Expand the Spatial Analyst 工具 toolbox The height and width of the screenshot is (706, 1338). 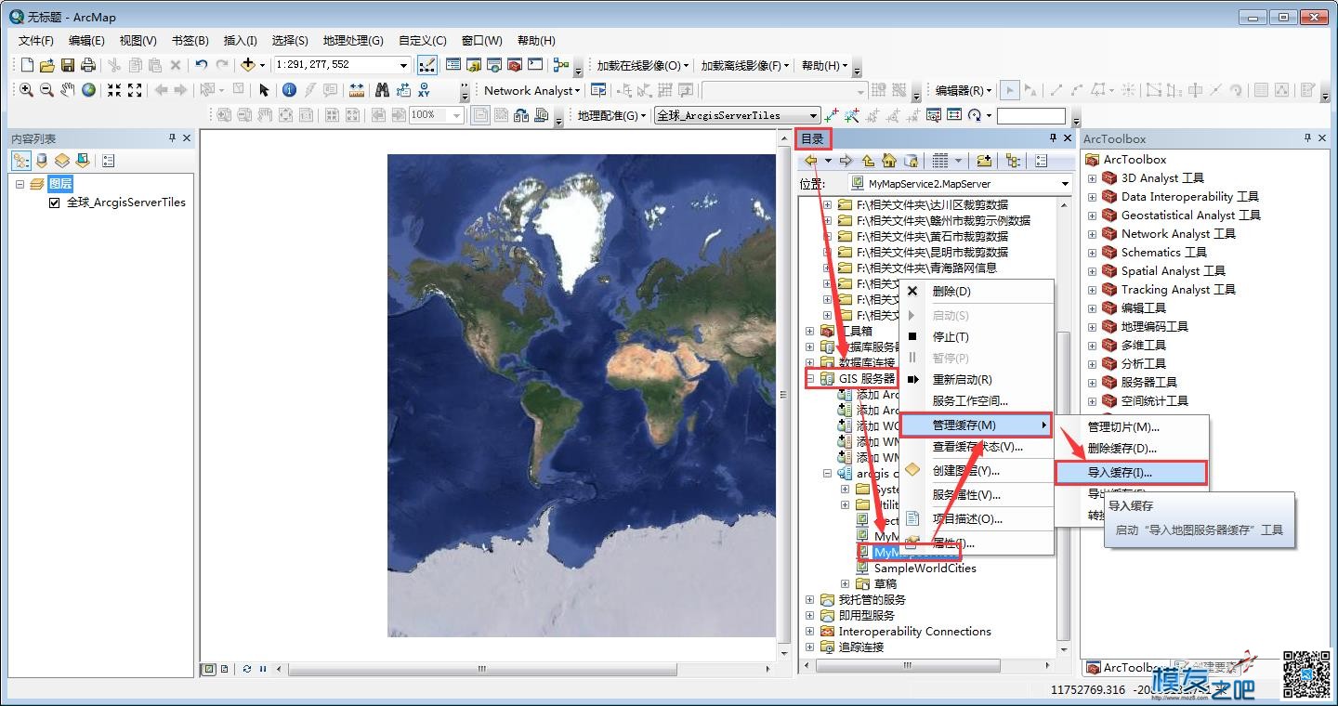(1093, 271)
